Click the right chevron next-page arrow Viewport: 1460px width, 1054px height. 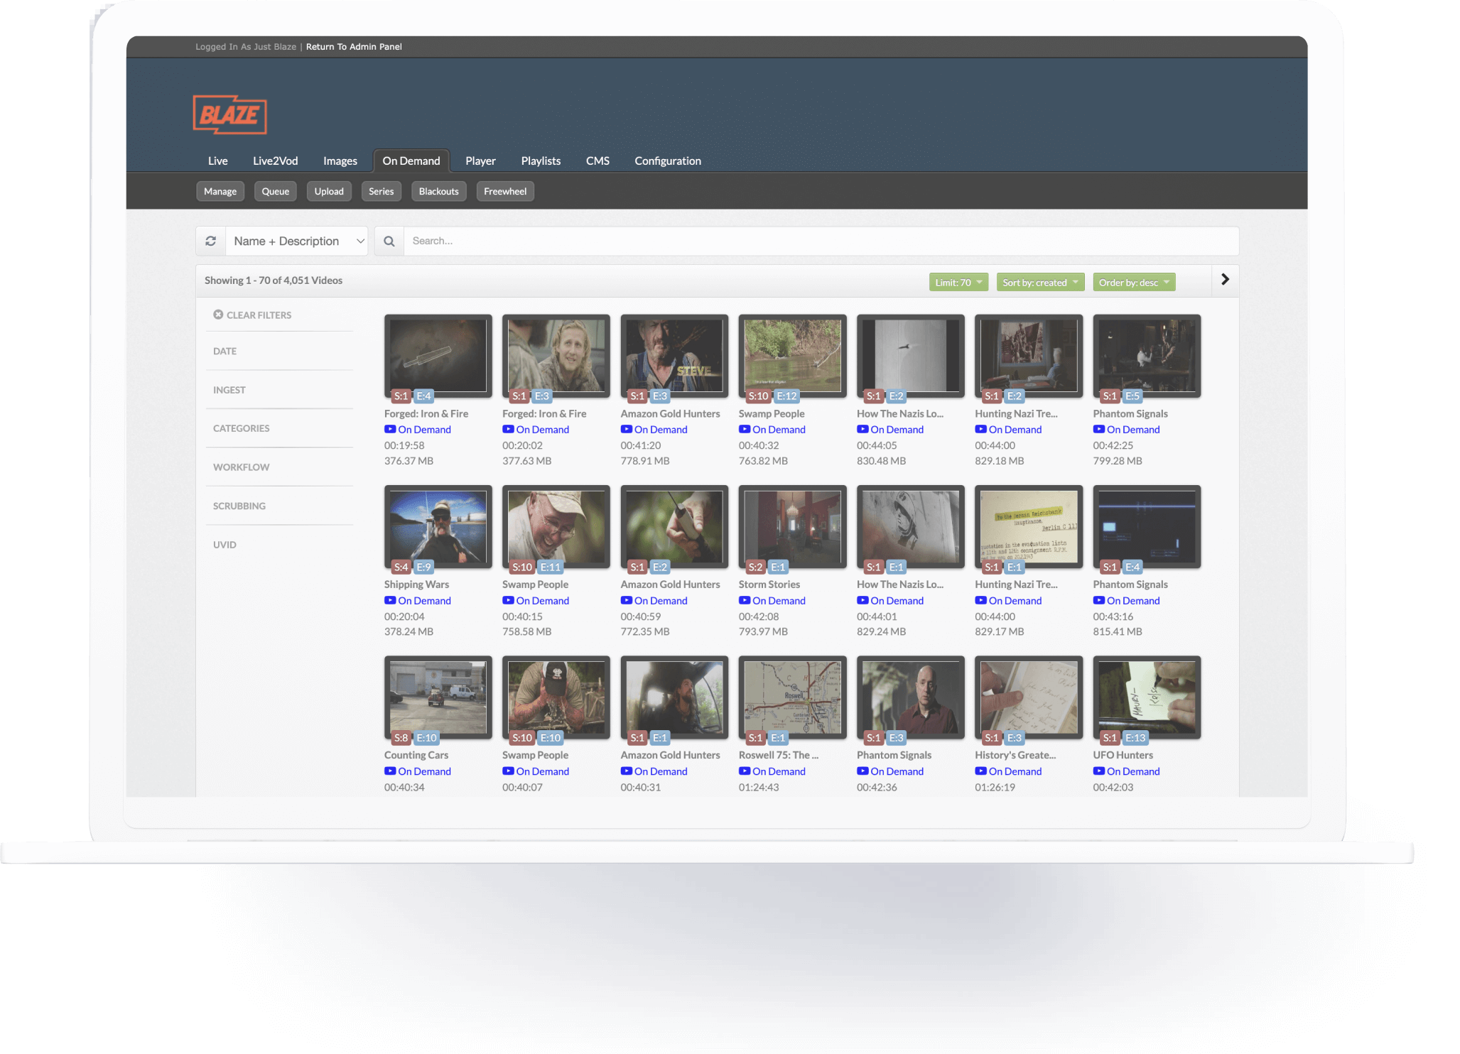point(1225,280)
